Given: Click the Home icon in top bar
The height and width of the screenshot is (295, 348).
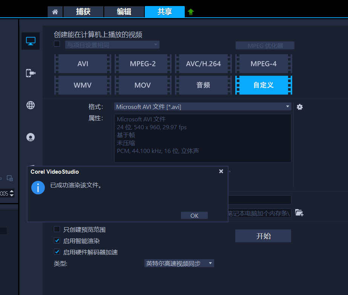Looking at the screenshot, I should 55,12.
